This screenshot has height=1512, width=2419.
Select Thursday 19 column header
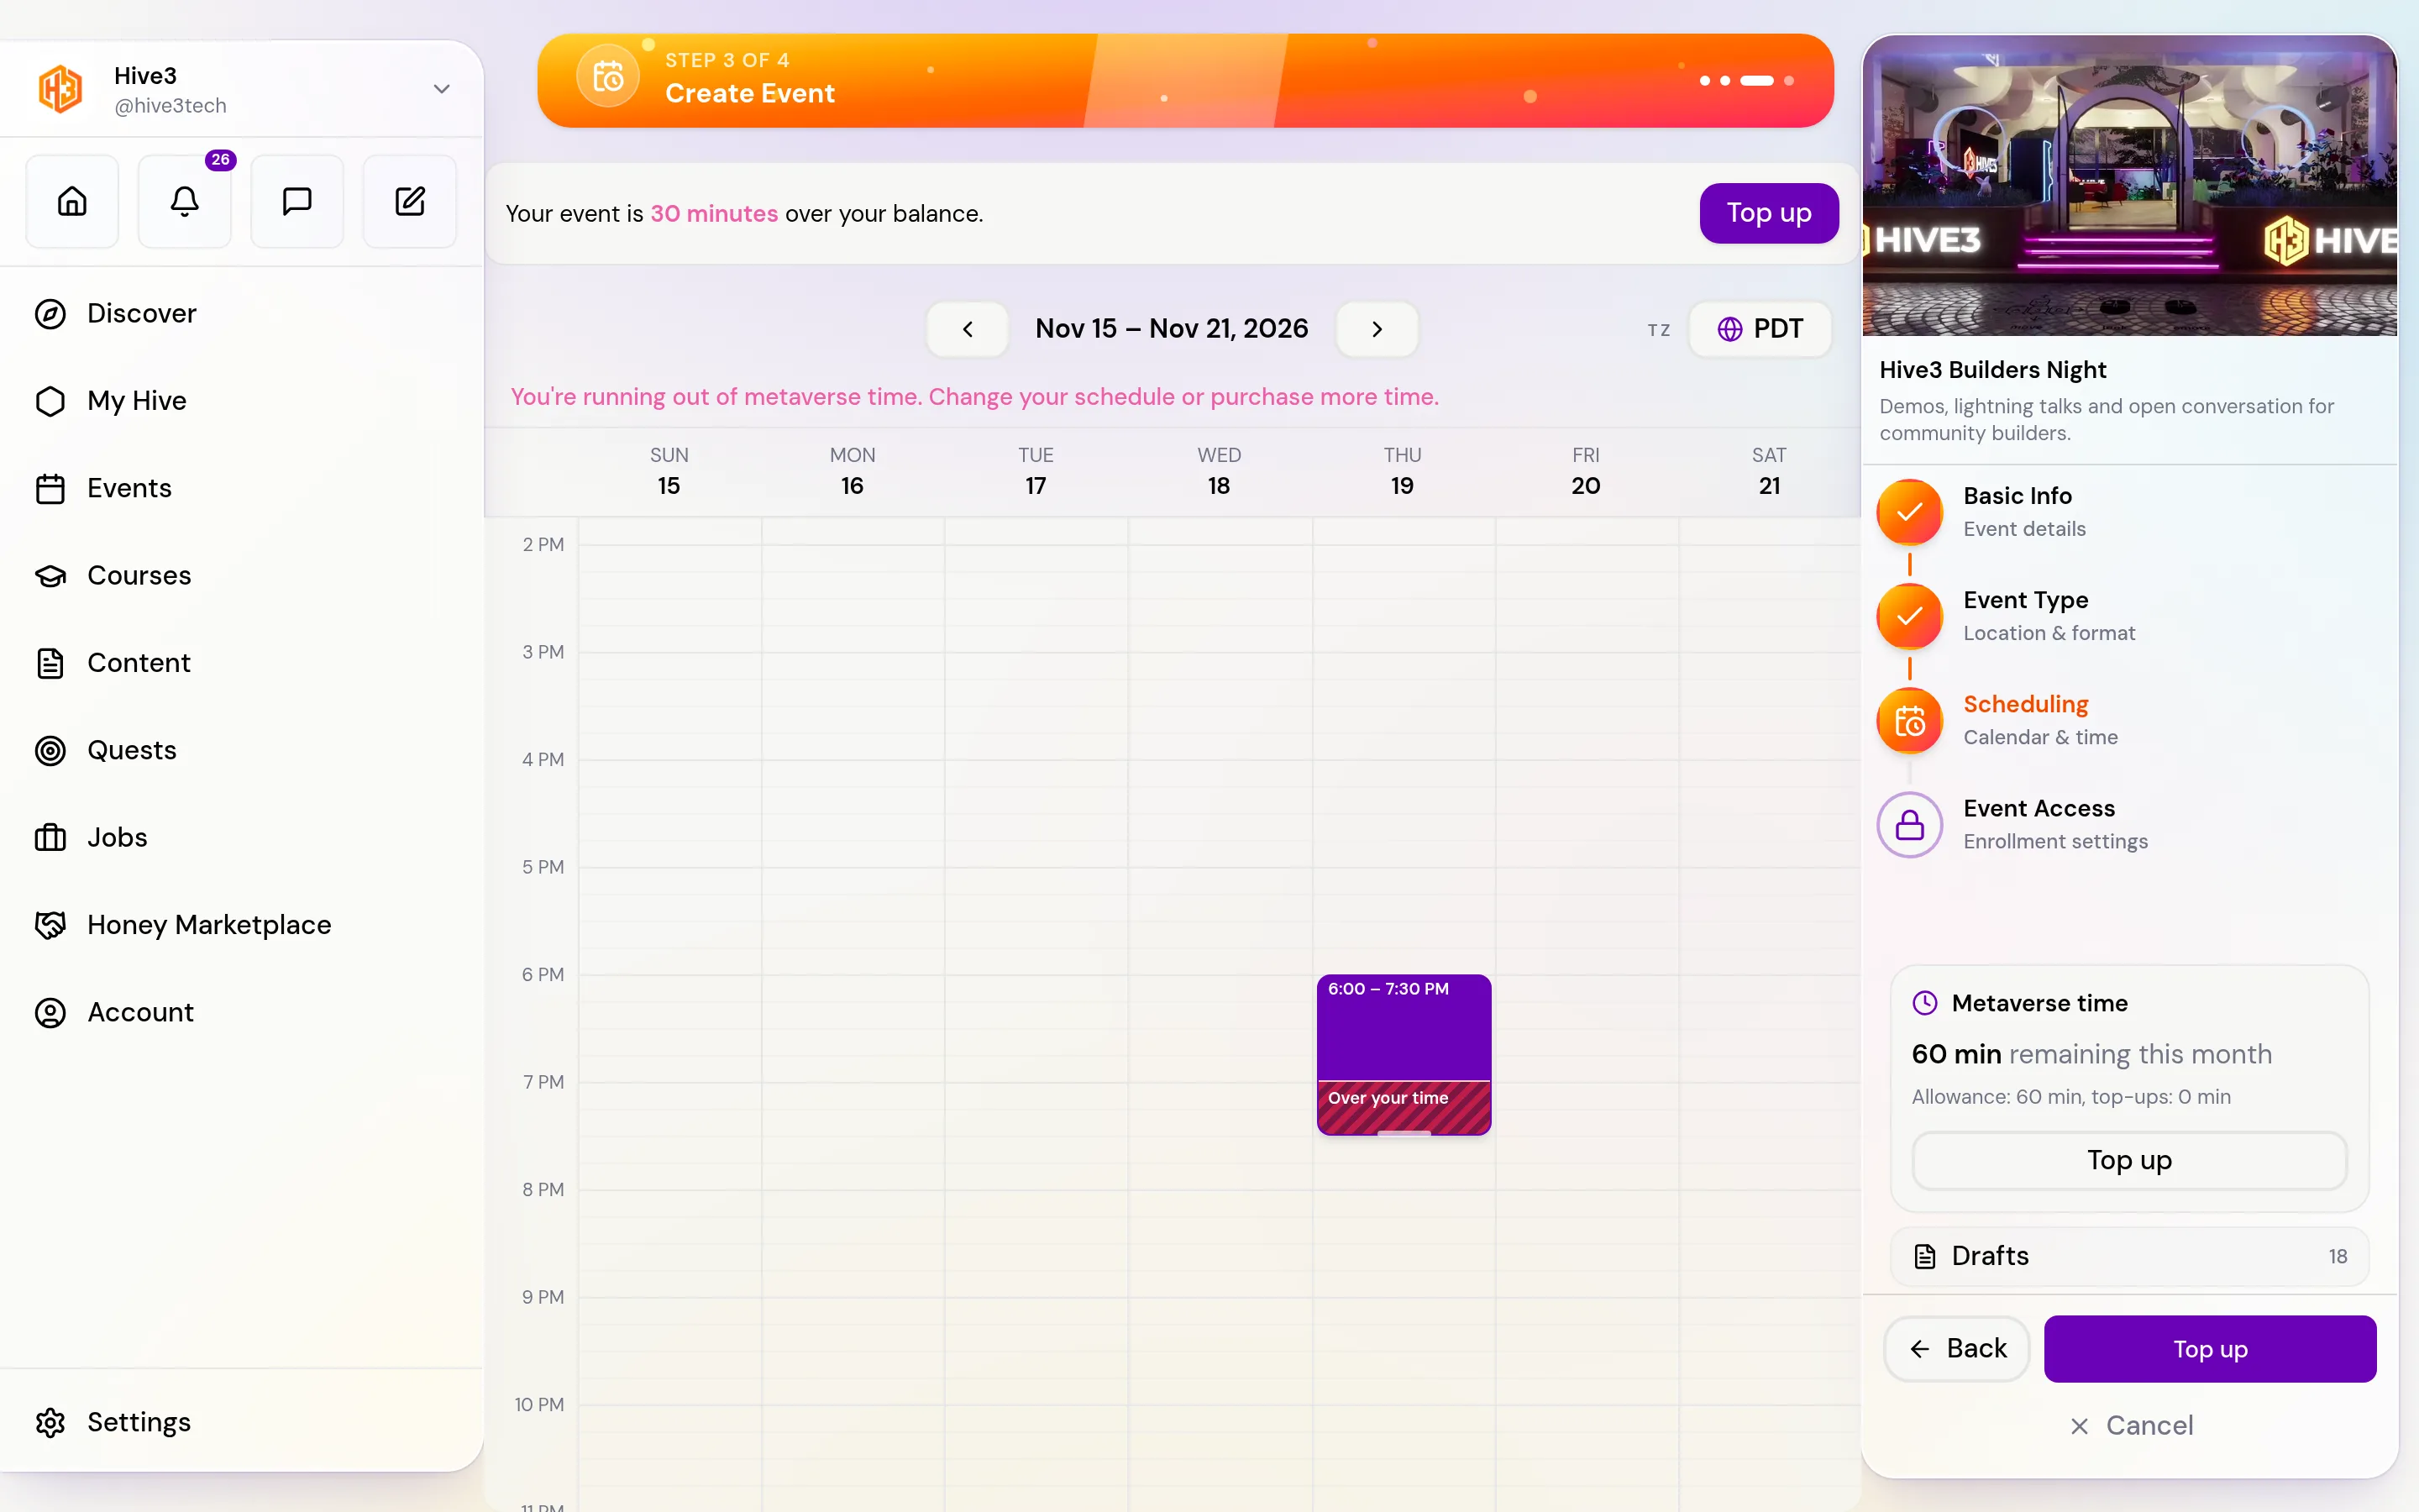pos(1401,471)
